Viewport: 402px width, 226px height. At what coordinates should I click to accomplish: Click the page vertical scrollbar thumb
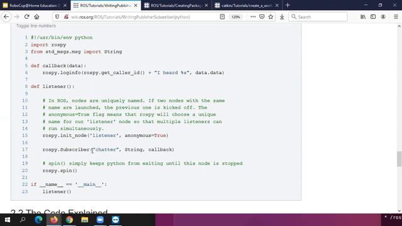click(399, 159)
